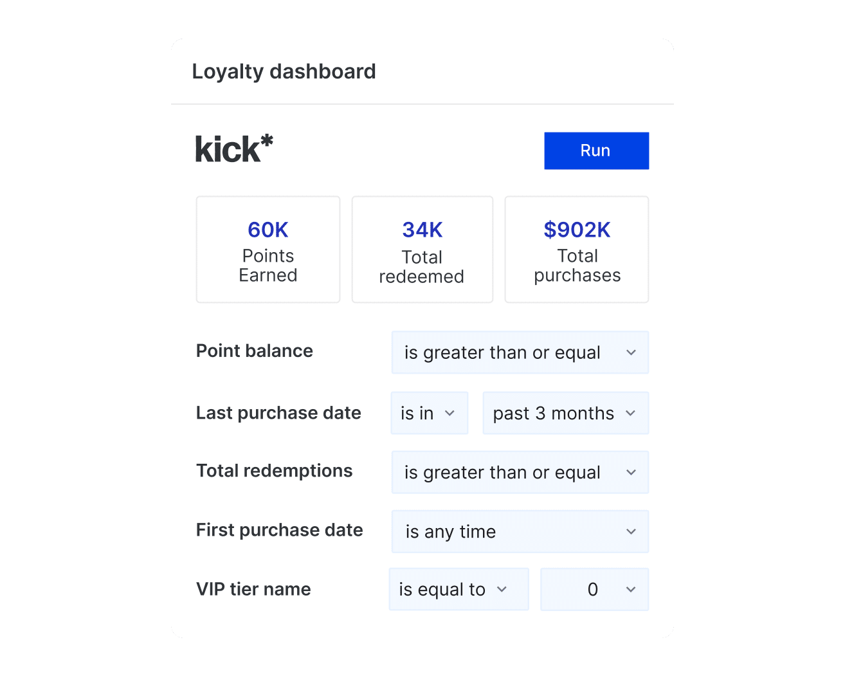Select the $902K Total purchases card
Screen dimensions: 845x676
coord(577,250)
